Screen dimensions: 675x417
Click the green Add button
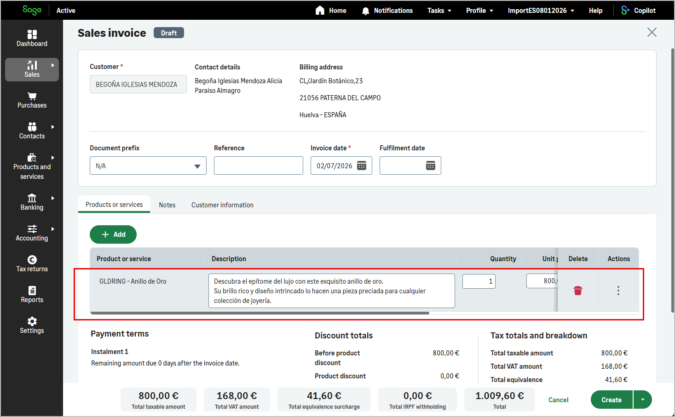coord(113,234)
